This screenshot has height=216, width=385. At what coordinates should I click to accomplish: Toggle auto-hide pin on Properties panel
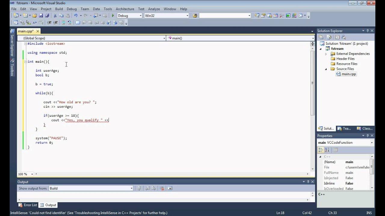368,136
